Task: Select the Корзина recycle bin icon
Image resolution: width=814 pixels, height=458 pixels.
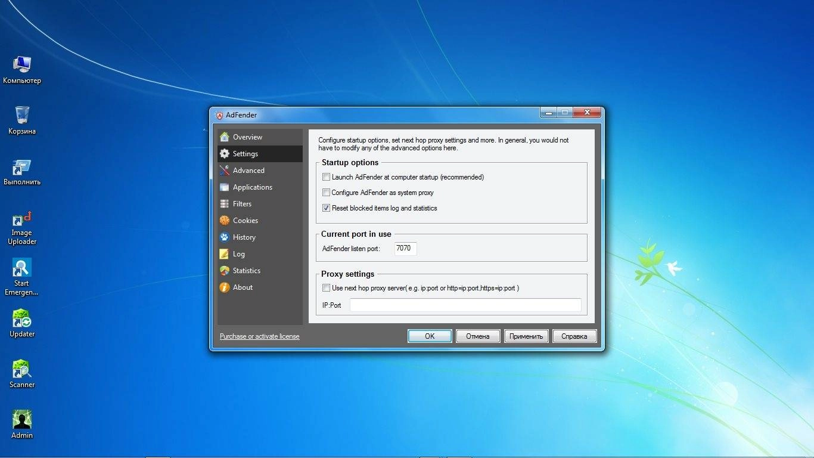Action: click(x=22, y=120)
